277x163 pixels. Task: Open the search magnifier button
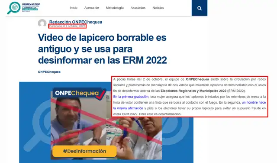pyautogui.click(x=200, y=8)
